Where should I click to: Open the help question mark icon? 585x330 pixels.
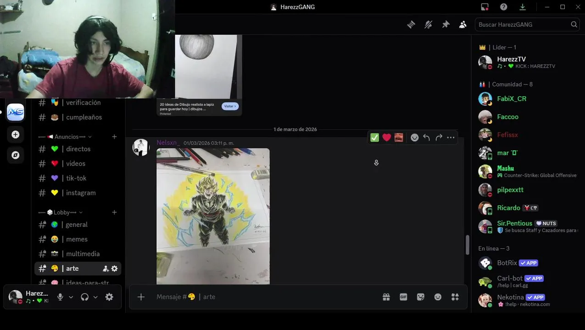504,7
